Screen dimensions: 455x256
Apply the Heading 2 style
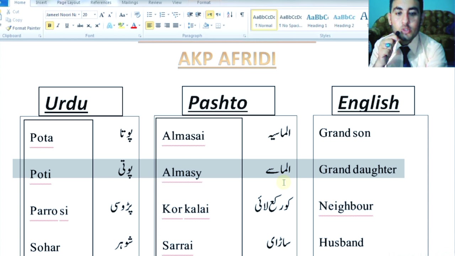click(344, 20)
